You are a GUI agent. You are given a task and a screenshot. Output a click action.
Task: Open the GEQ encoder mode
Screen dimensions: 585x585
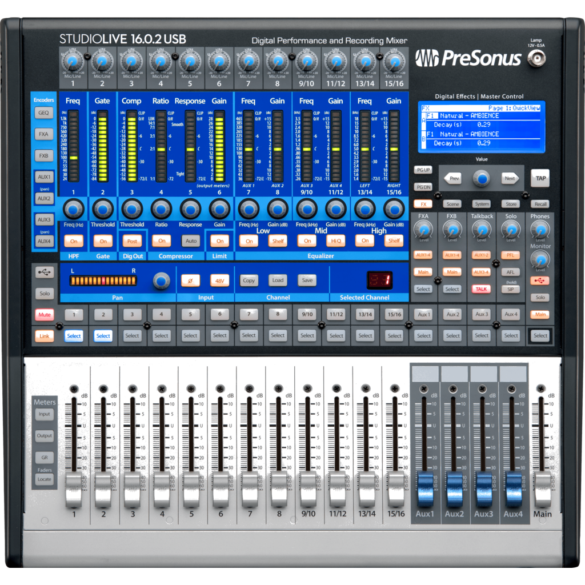tap(44, 113)
